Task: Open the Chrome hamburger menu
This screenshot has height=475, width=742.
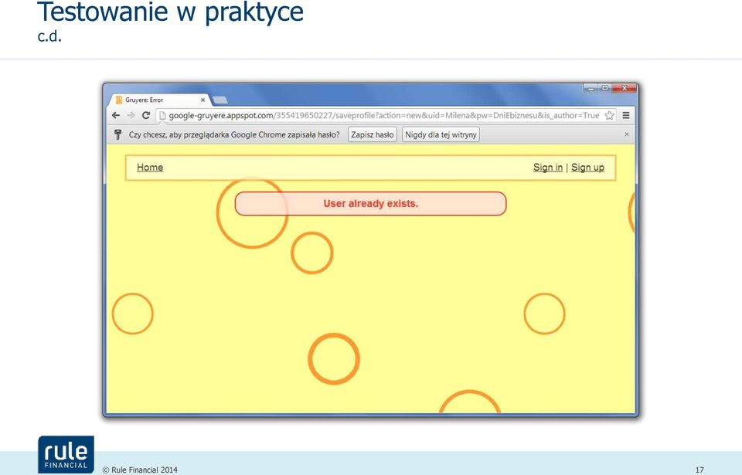Action: [625, 115]
